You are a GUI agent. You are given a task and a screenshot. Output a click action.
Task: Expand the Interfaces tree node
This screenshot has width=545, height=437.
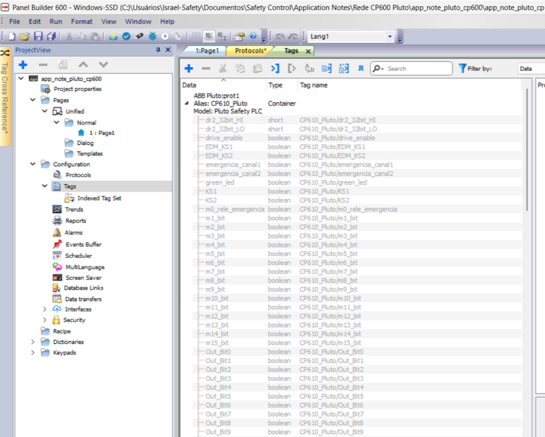(x=45, y=309)
